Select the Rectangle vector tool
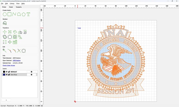179x107 pixels. click(x=10, y=14)
